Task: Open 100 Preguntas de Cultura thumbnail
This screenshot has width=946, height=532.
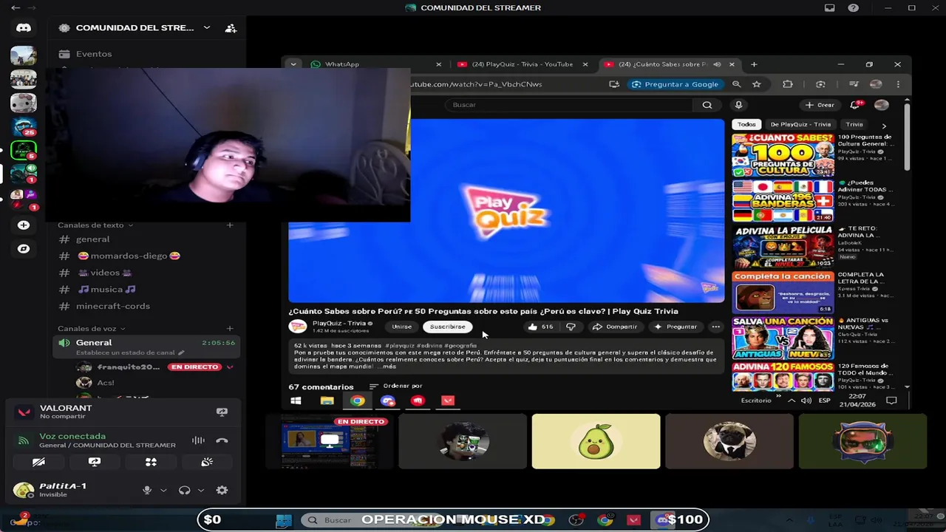Action: [783, 155]
